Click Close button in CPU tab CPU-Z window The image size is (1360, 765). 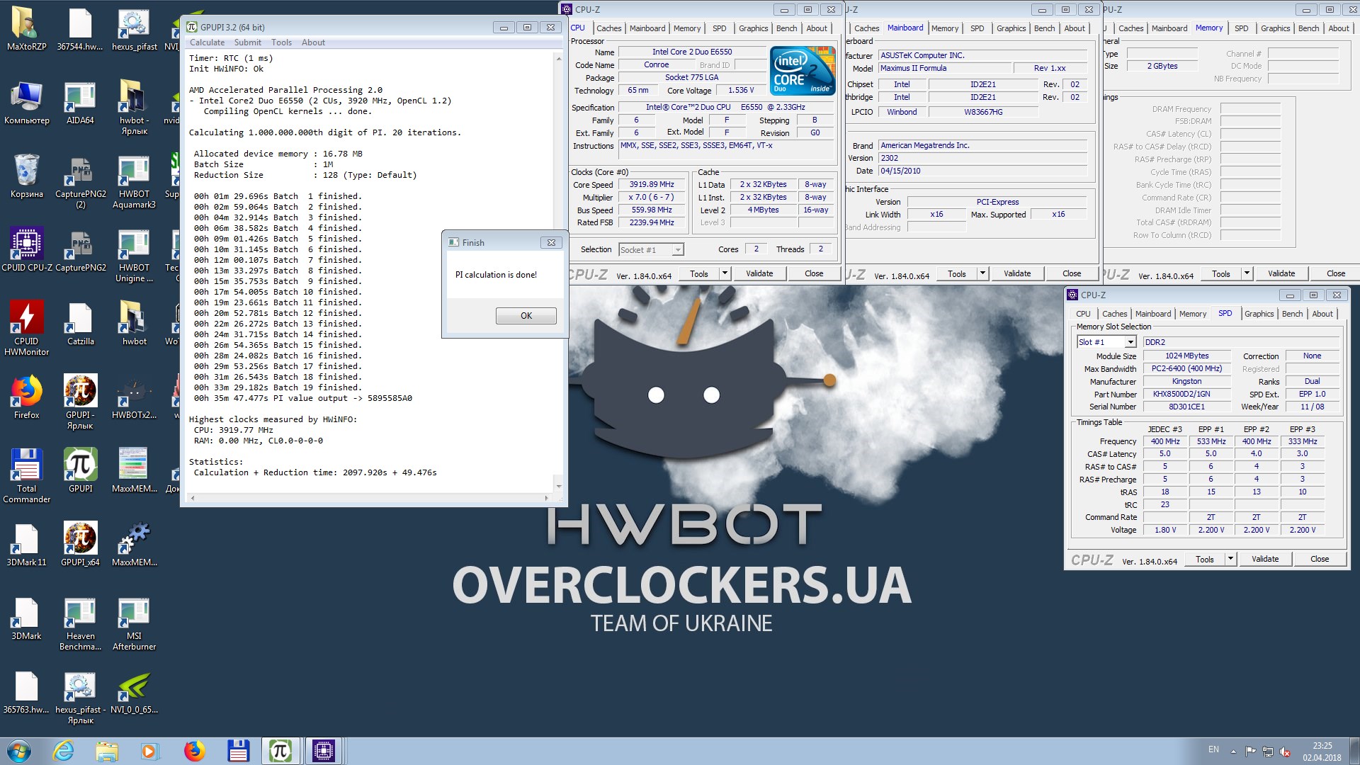(814, 273)
